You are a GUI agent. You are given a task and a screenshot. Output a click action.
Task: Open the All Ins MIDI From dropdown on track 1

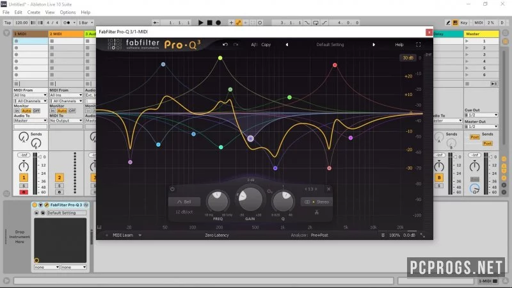coord(30,95)
